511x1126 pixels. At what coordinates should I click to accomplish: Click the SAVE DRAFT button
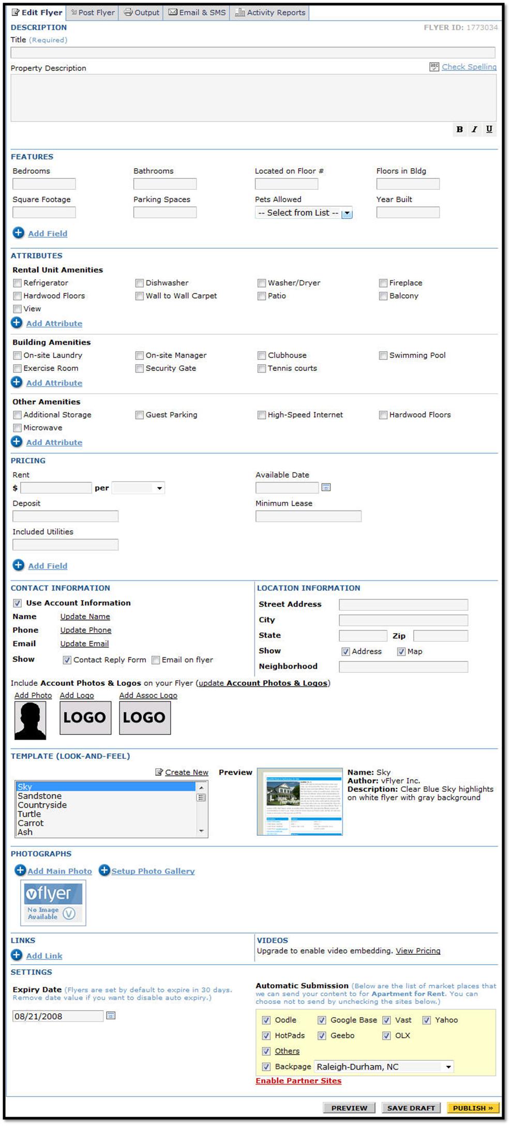tap(411, 1107)
